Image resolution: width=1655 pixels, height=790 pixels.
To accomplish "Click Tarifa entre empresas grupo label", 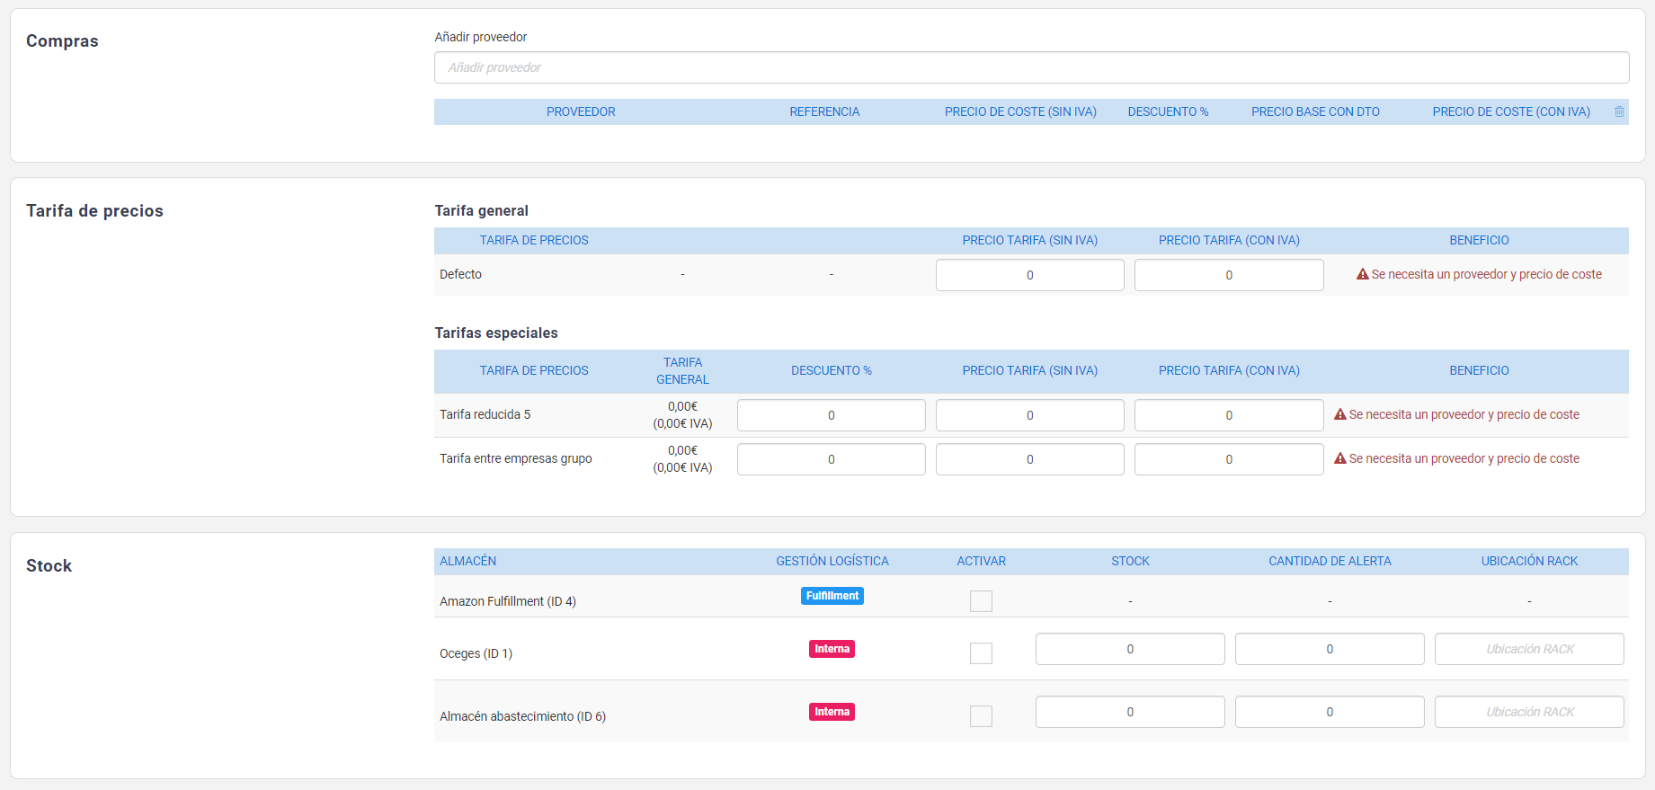I will [515, 458].
